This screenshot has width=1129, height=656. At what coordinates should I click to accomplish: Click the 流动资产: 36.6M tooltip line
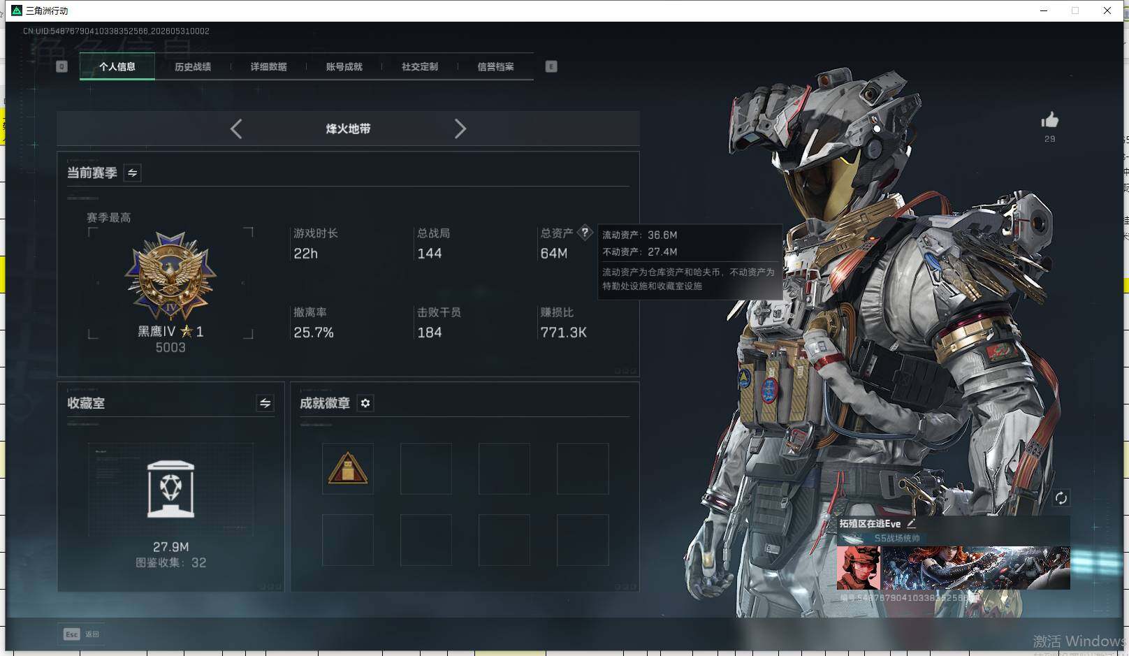[640, 235]
